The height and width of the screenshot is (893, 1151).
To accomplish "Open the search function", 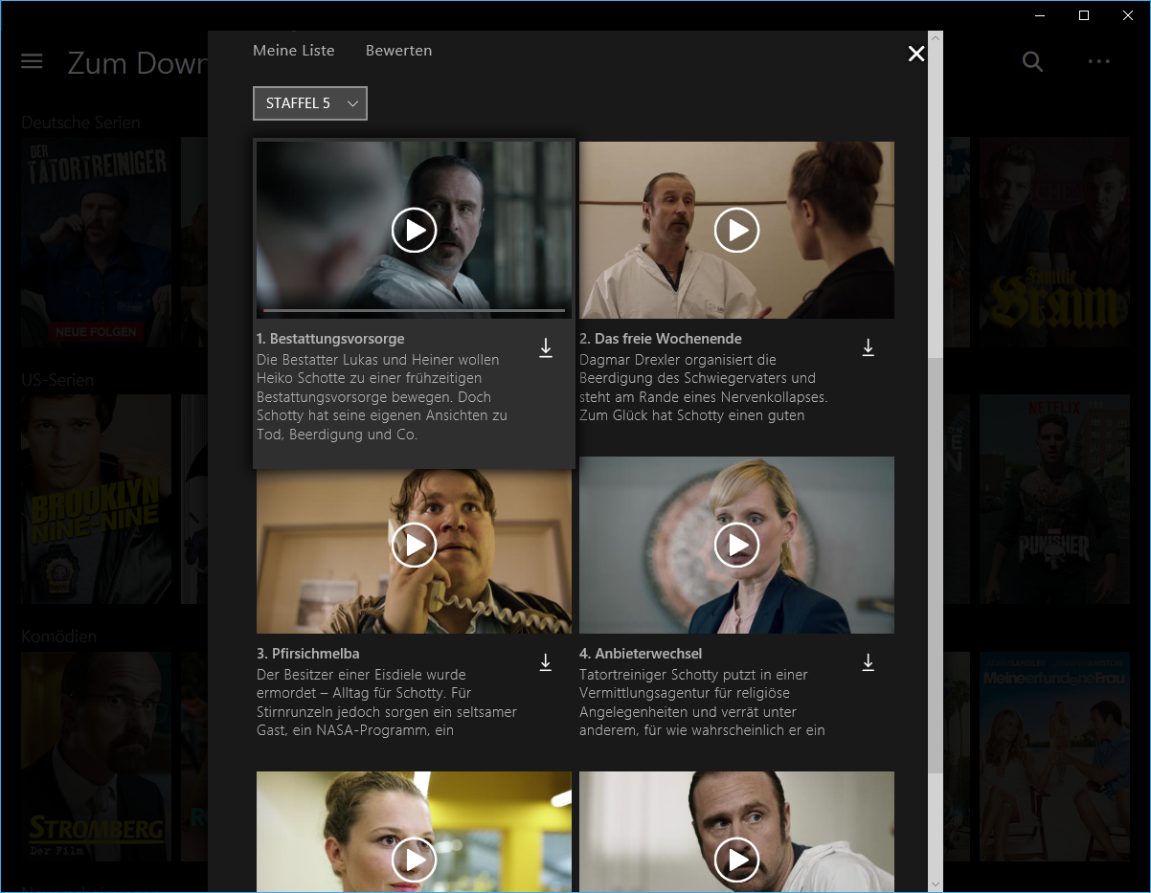I will [1032, 61].
